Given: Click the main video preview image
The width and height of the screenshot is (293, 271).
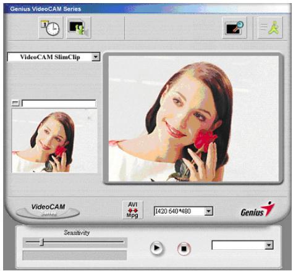Looking at the screenshot, I should [193, 119].
